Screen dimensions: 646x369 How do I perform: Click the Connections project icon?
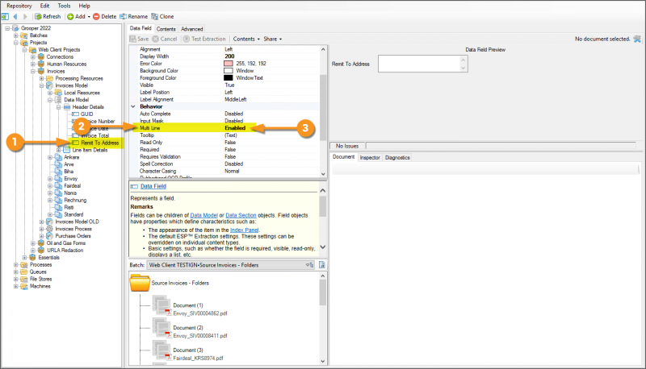tap(41, 56)
